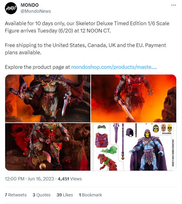Open Skeletor with ram skull staff photo
The width and height of the screenshot is (182, 204).
click(x=48, y=99)
